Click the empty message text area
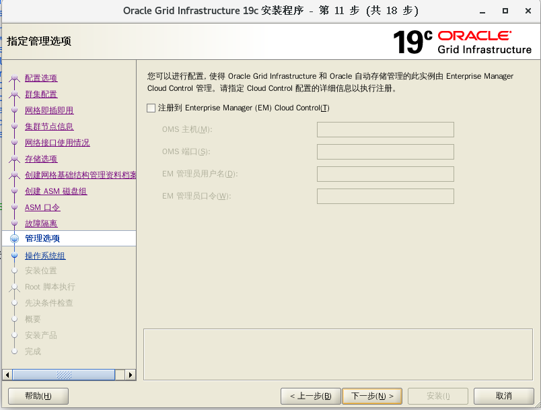Image resolution: width=541 pixels, height=410 pixels. coord(338,354)
